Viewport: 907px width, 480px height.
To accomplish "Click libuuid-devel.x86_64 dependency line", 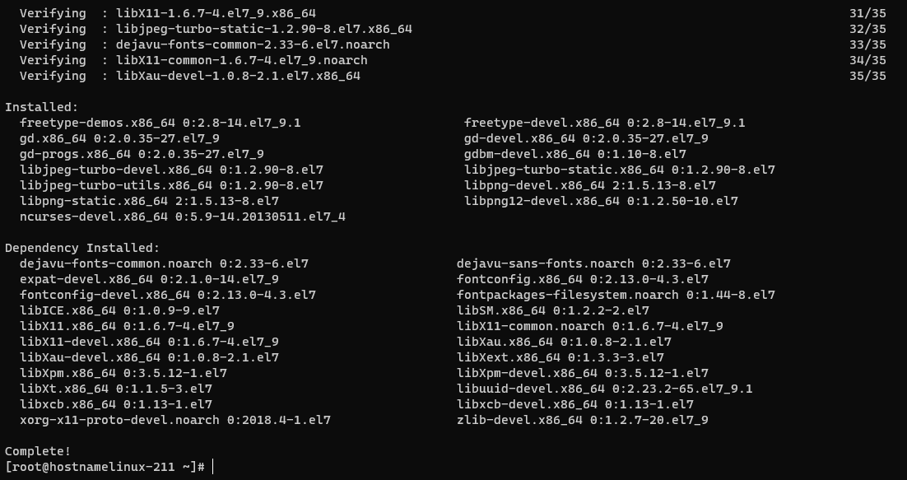I will tap(604, 389).
